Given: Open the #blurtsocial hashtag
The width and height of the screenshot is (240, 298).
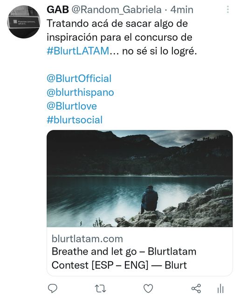Looking at the screenshot, I should (75, 120).
